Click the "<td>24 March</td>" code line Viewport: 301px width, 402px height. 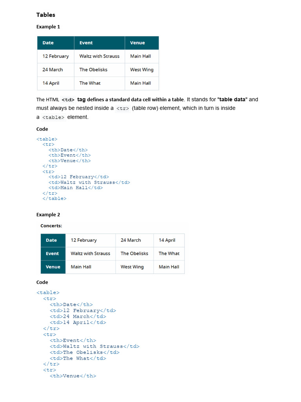(78, 317)
